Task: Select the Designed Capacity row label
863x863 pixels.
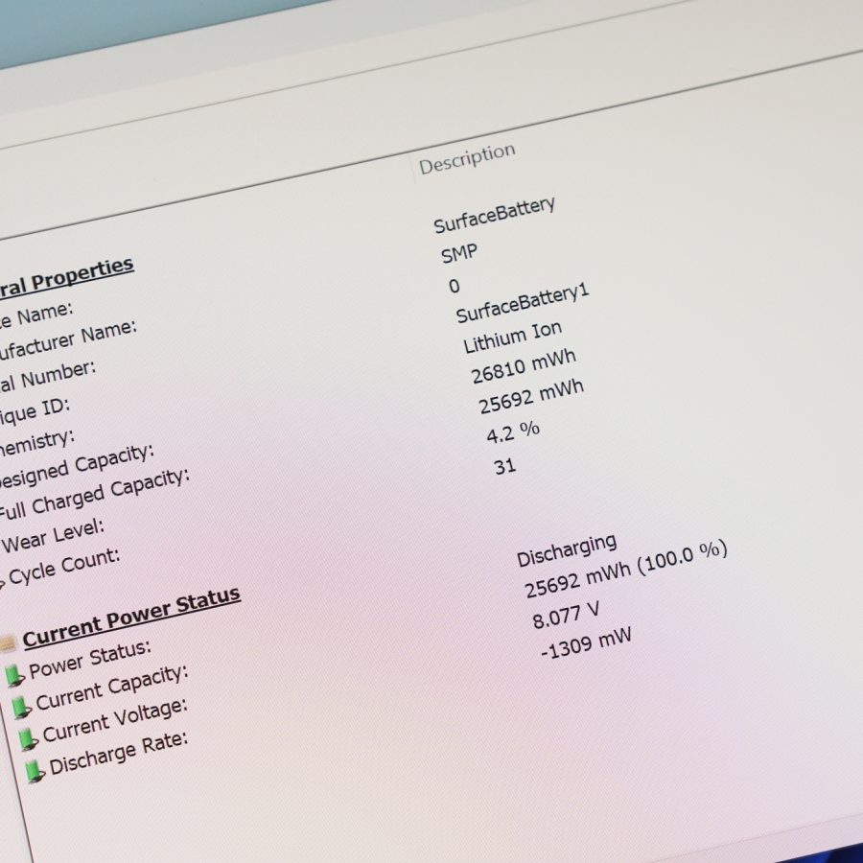Action: coord(77,467)
